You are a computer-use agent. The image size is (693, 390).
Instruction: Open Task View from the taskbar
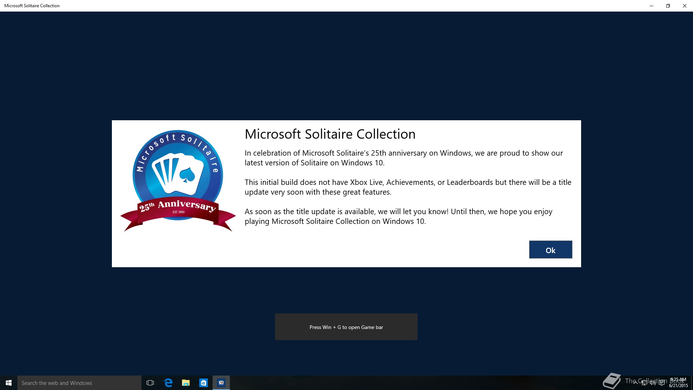click(150, 383)
